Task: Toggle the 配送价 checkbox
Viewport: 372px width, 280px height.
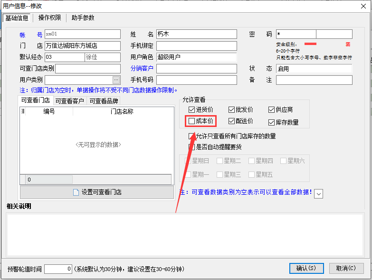Action: (231, 121)
